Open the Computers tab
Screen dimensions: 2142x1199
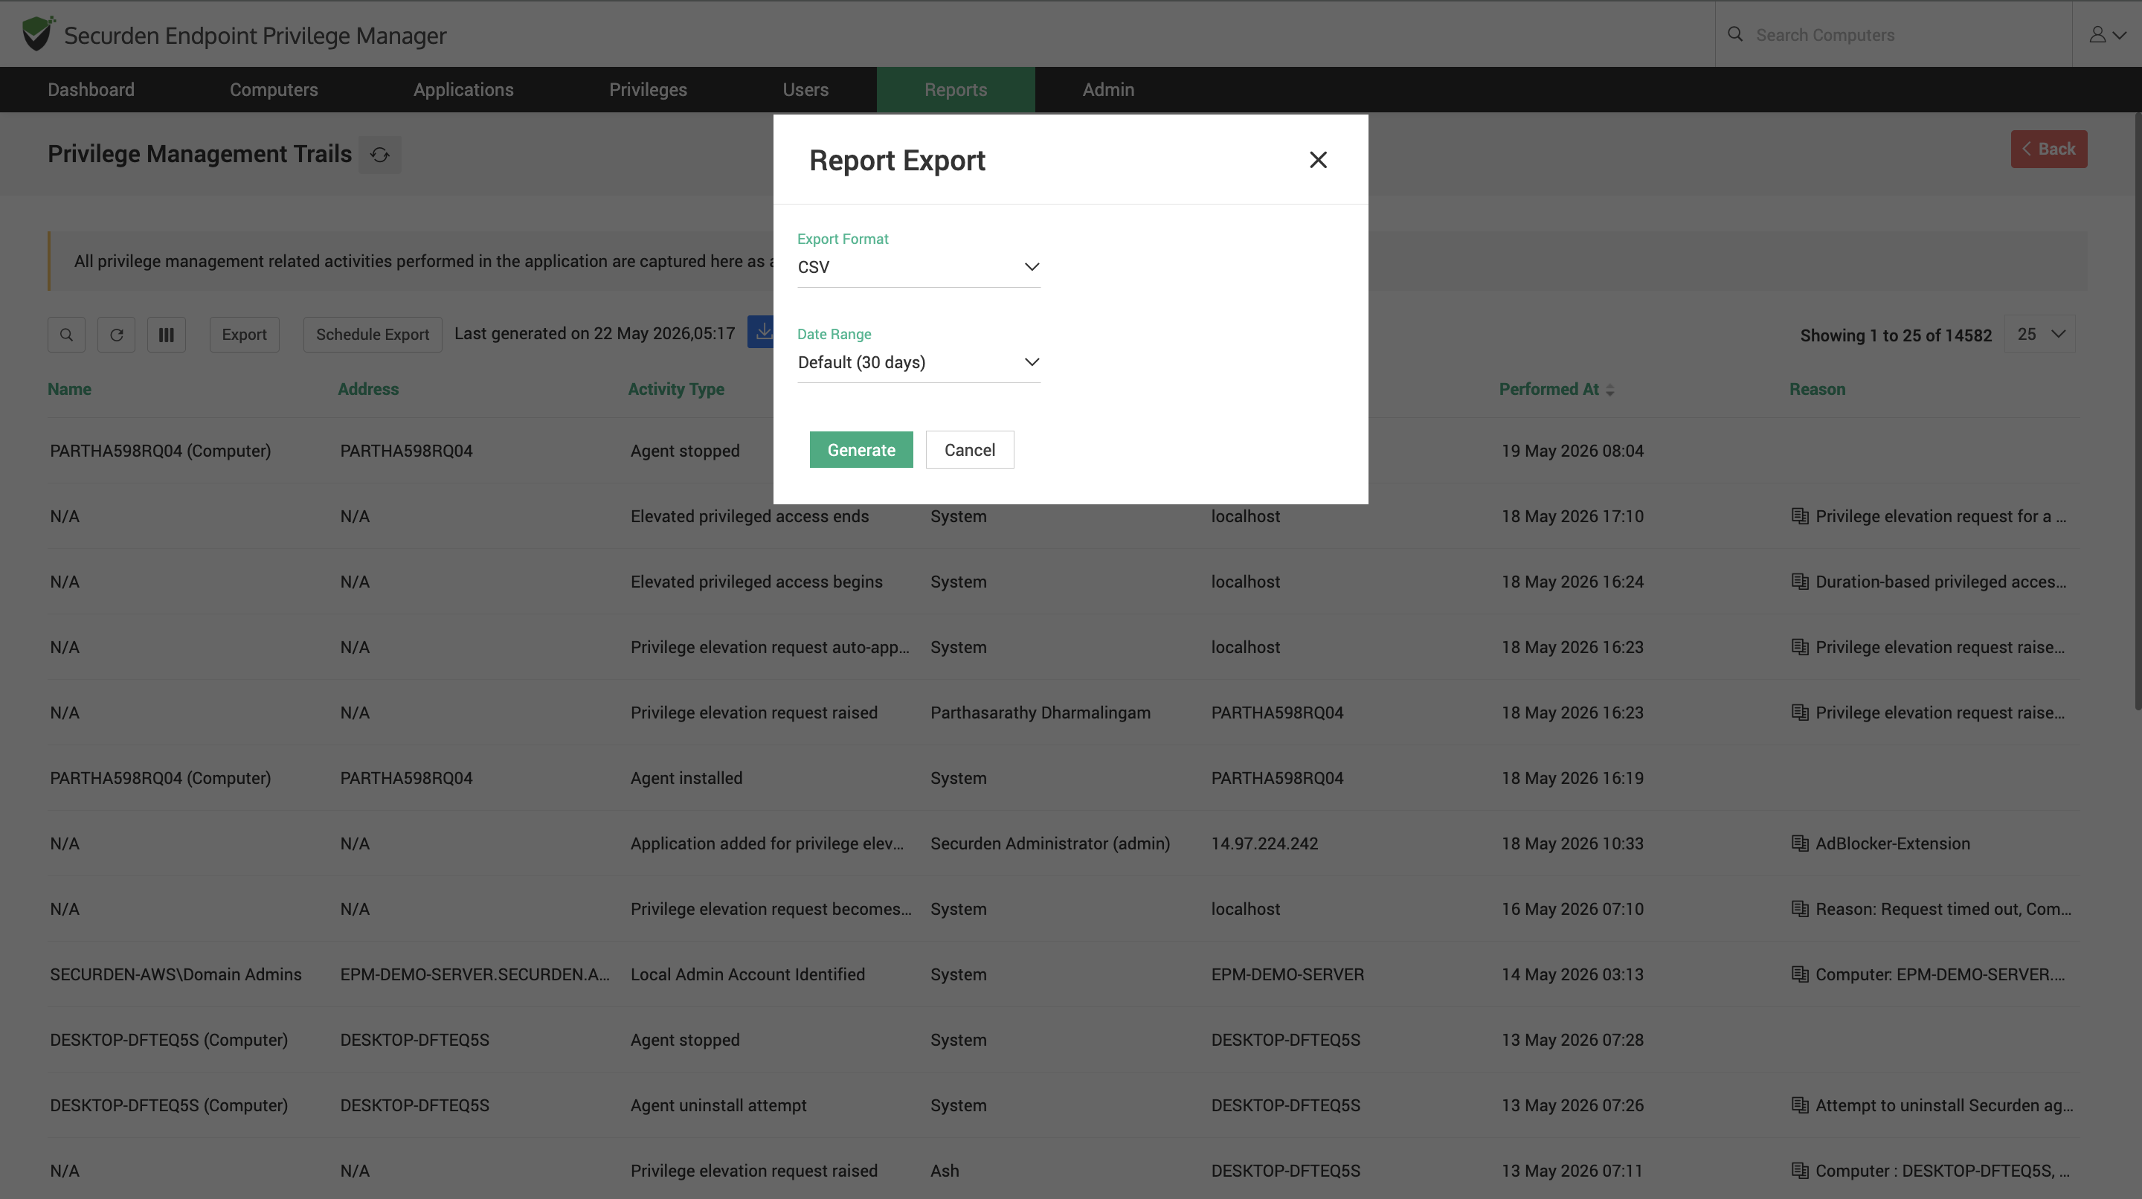[274, 89]
